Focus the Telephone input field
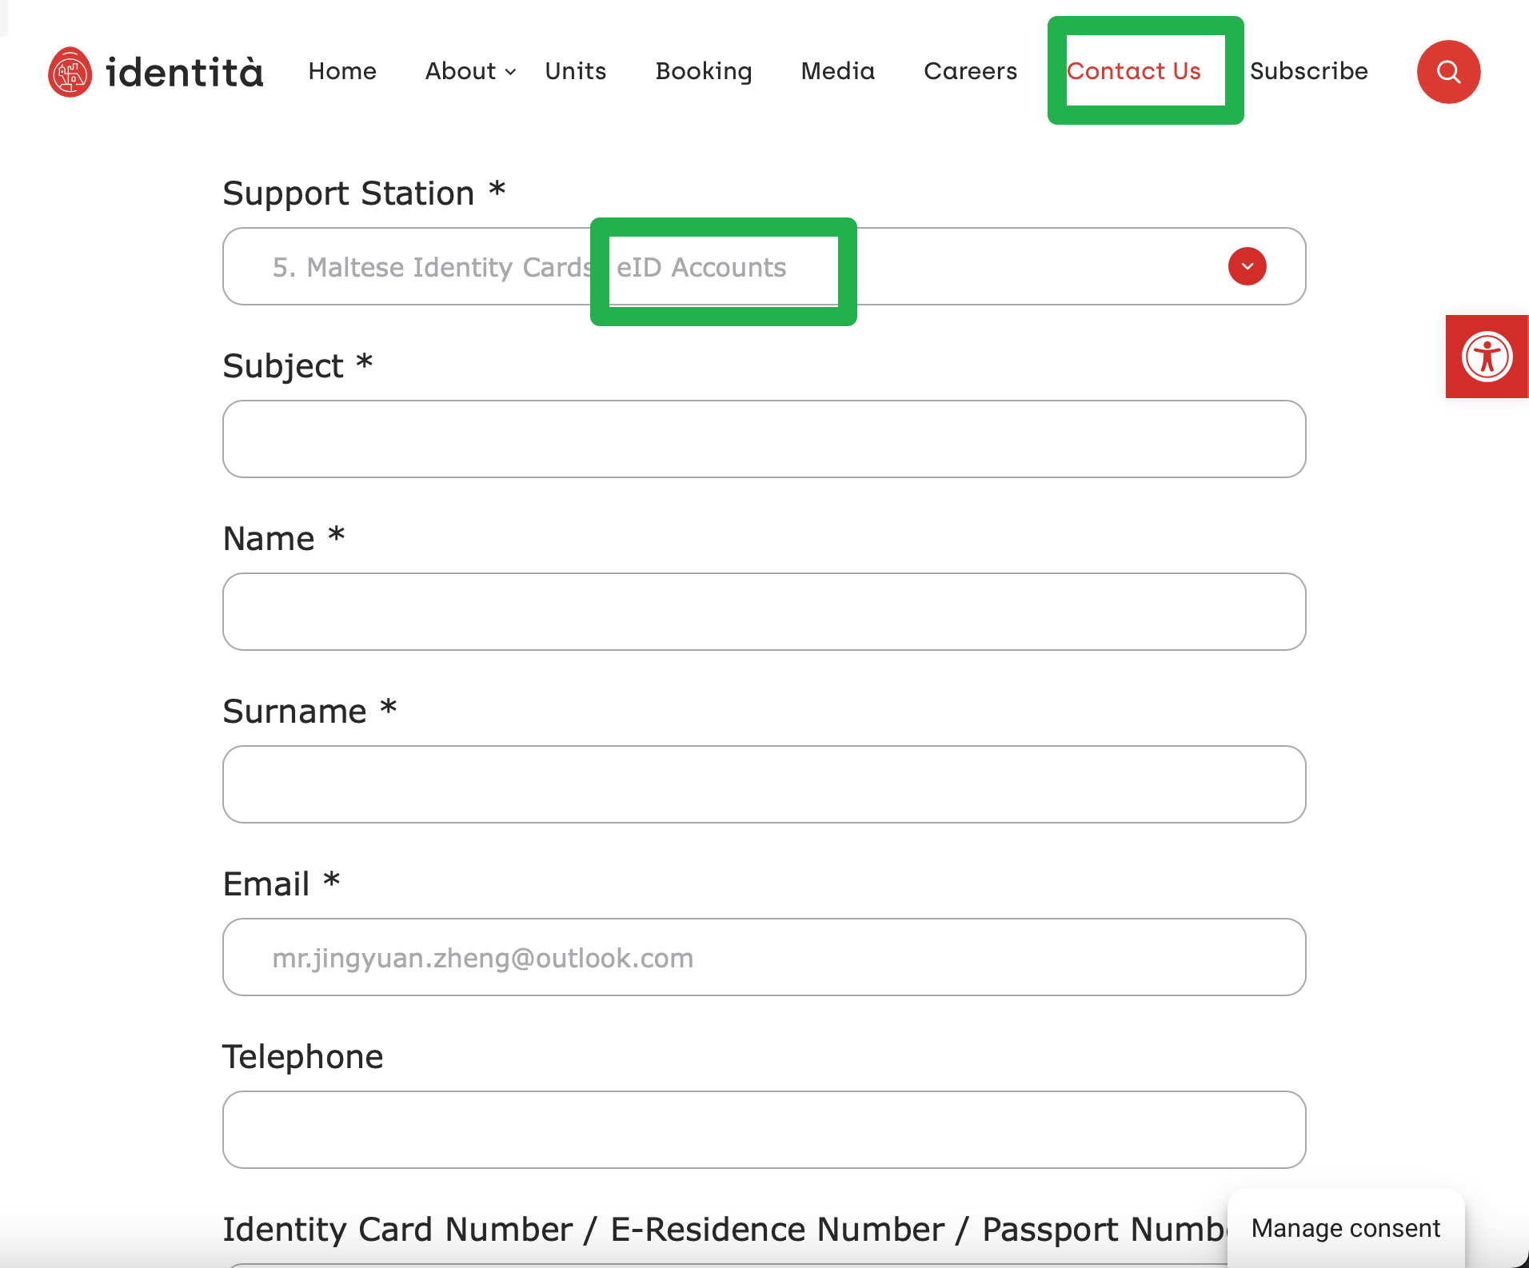This screenshot has height=1268, width=1529. tap(764, 1130)
